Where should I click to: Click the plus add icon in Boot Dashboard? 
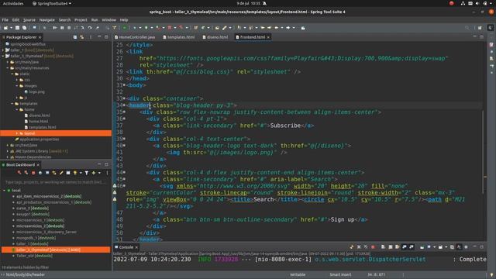(x=94, y=173)
